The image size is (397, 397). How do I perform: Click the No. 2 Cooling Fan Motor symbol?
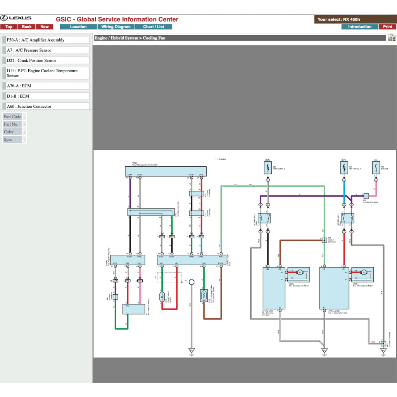(x=299, y=273)
